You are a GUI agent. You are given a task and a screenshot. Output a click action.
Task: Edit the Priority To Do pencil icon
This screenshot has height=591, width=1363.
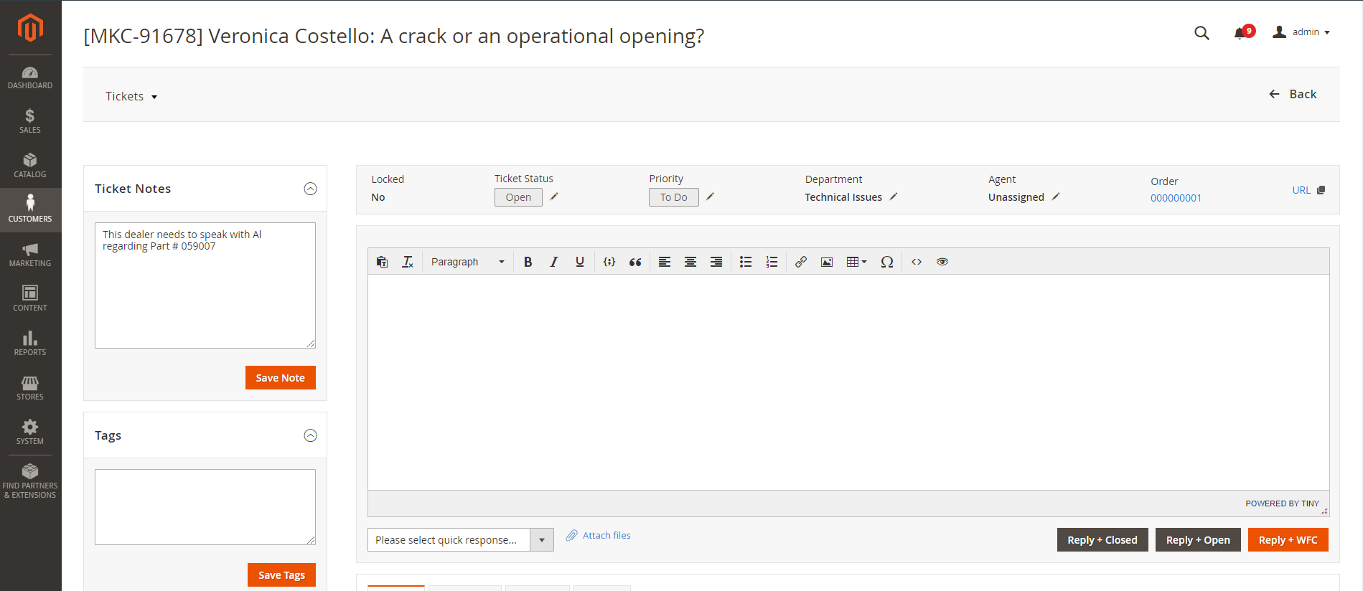coord(710,197)
